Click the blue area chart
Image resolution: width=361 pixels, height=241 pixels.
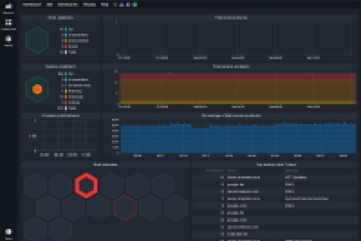pos(238,139)
